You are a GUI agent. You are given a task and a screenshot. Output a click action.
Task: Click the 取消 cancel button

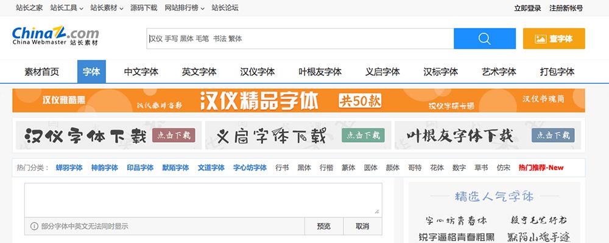click(362, 226)
